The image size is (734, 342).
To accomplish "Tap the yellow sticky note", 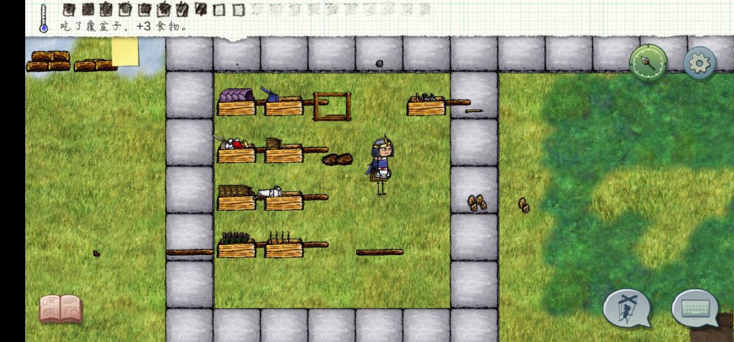I will [x=125, y=52].
